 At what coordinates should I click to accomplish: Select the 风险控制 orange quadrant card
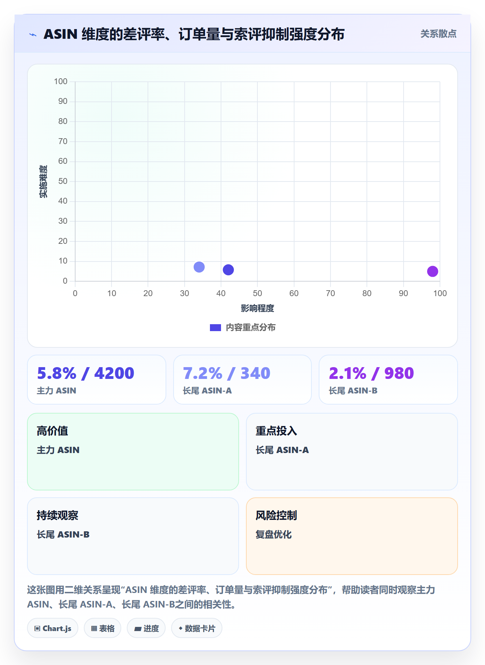[x=352, y=536]
